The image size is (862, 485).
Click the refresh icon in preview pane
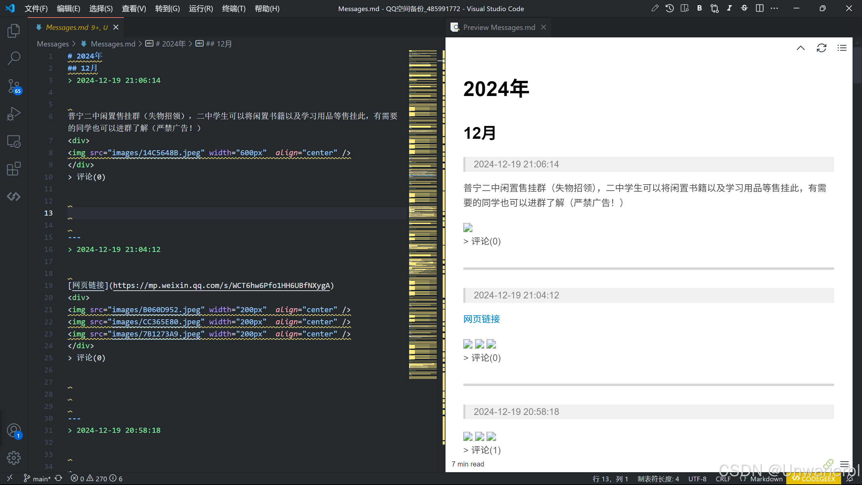(x=821, y=48)
